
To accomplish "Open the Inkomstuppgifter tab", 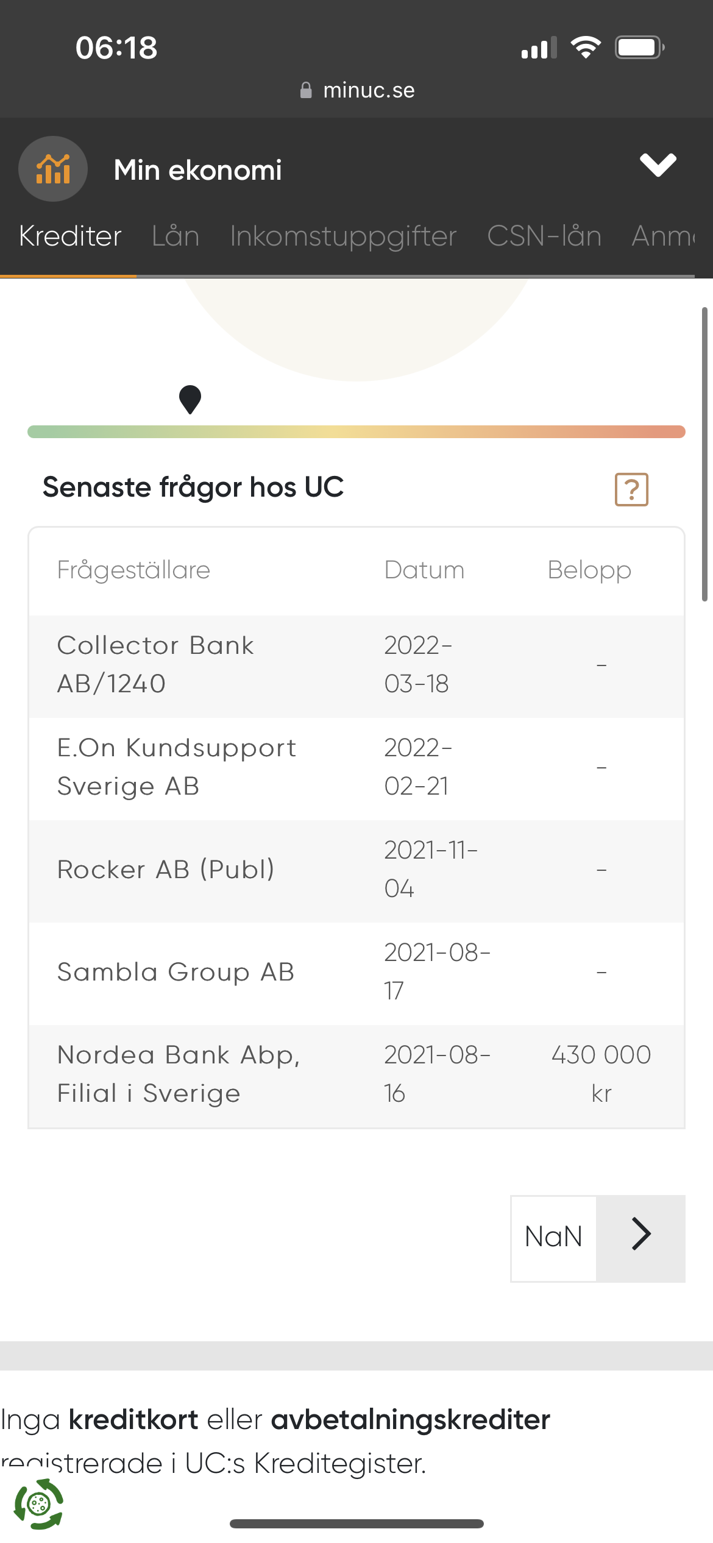I will (343, 236).
